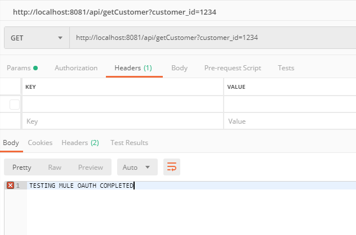Tick the checkbox in first header row
This screenshot has height=235, width=356.
click(15, 104)
